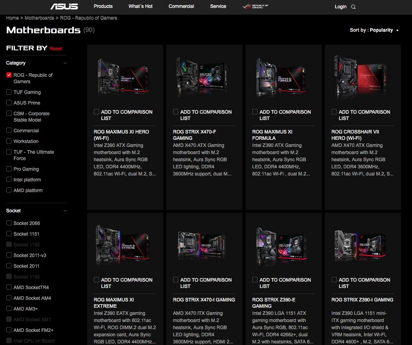Screen dimensions: 412x345
Task: Open ROG Maximus XI Hero (Wi-Fi) product image
Action: click(123, 77)
